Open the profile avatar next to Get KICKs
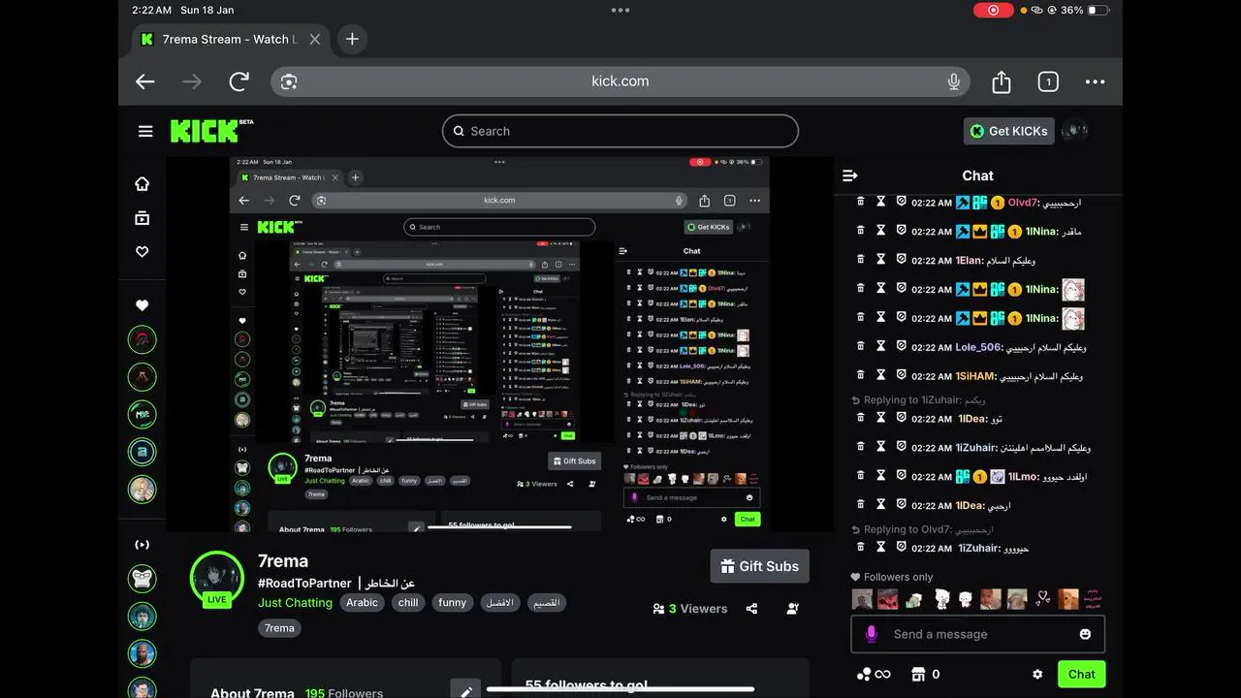 (1074, 131)
